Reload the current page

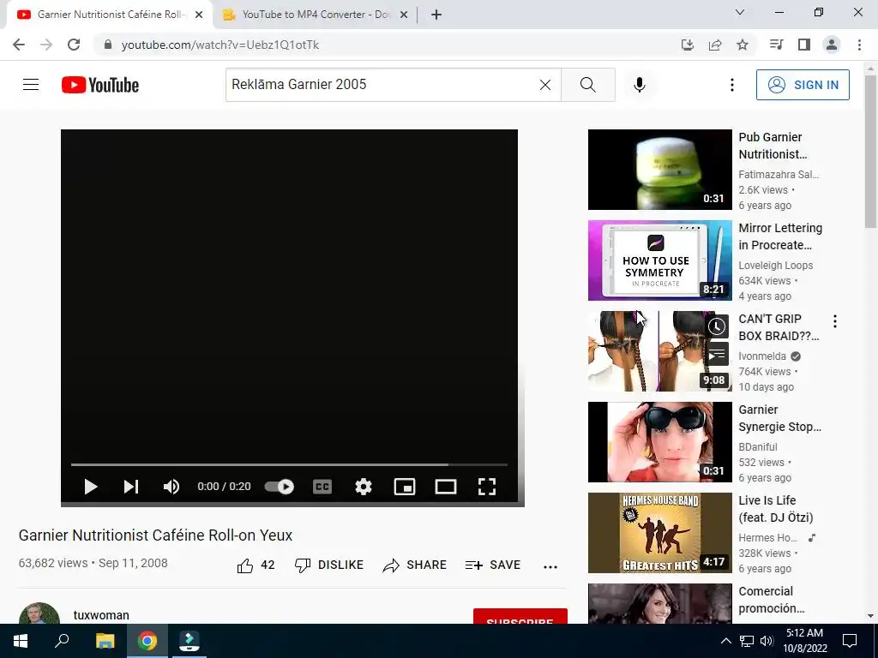point(74,45)
